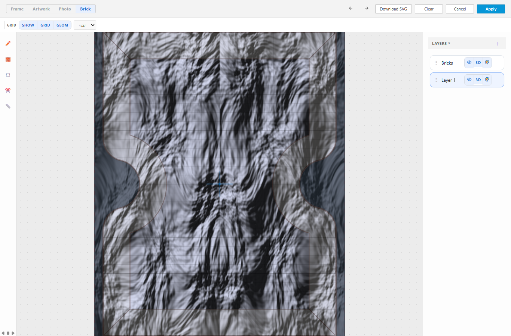Toggle 3D on Layer 1
The image size is (511, 336).
pos(478,80)
